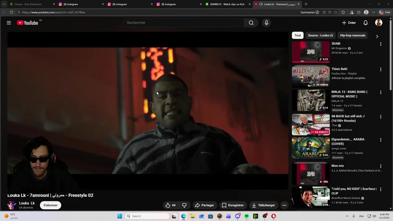Open the taskbar volume icon
The height and width of the screenshot is (221, 393).
(374, 216)
